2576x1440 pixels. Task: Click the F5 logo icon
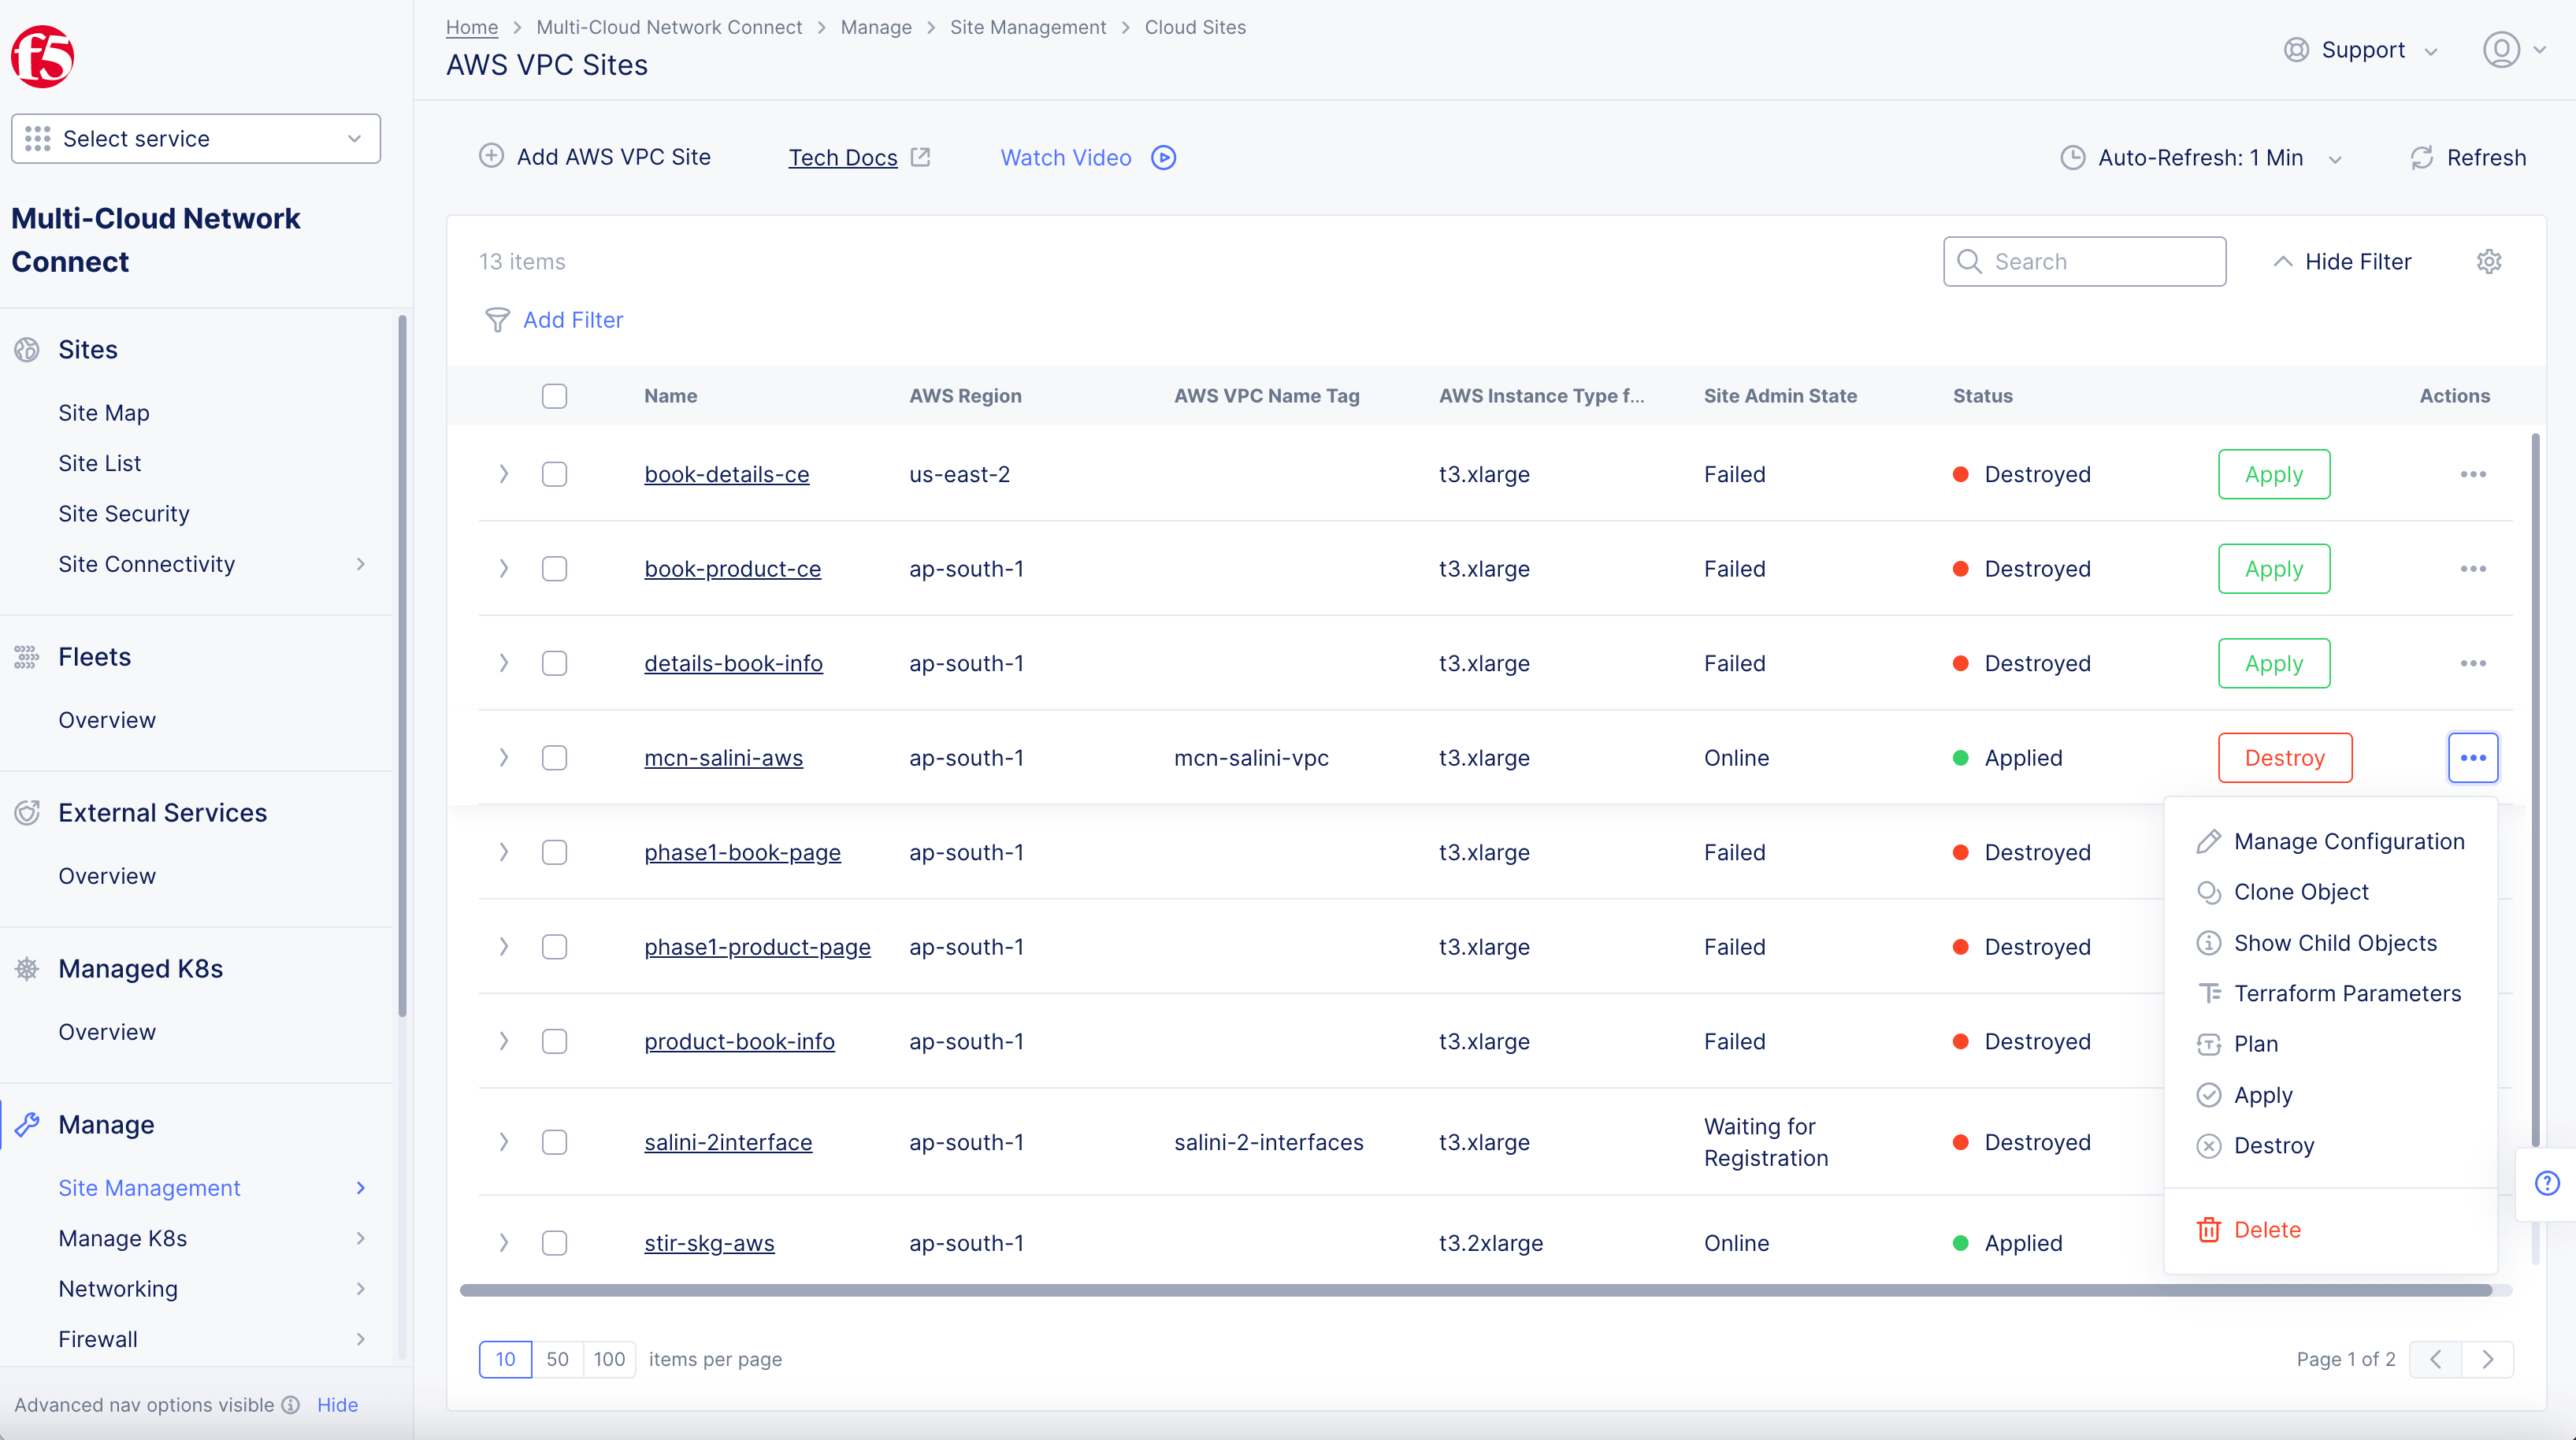[43, 56]
